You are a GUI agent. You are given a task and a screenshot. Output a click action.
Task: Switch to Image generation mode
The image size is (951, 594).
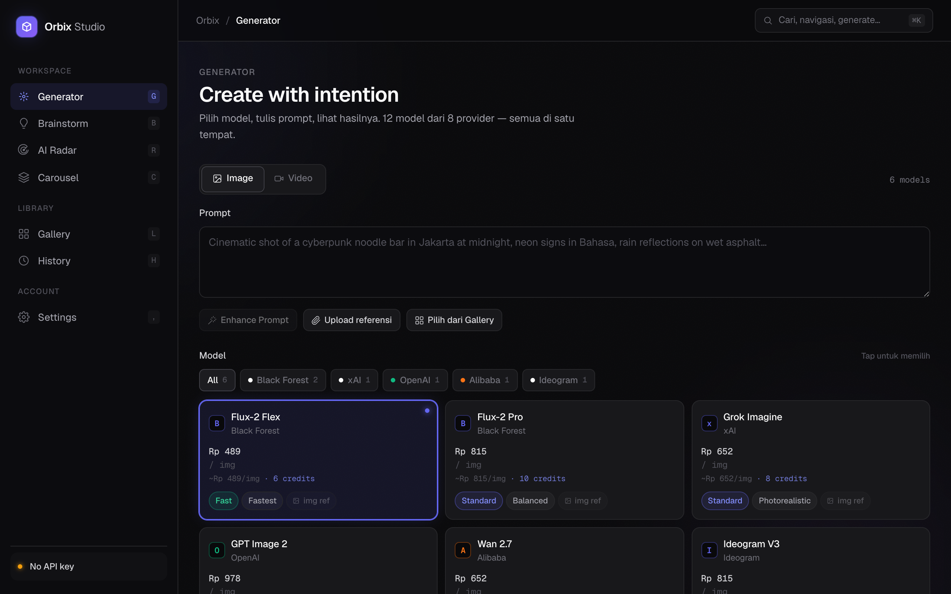point(233,179)
